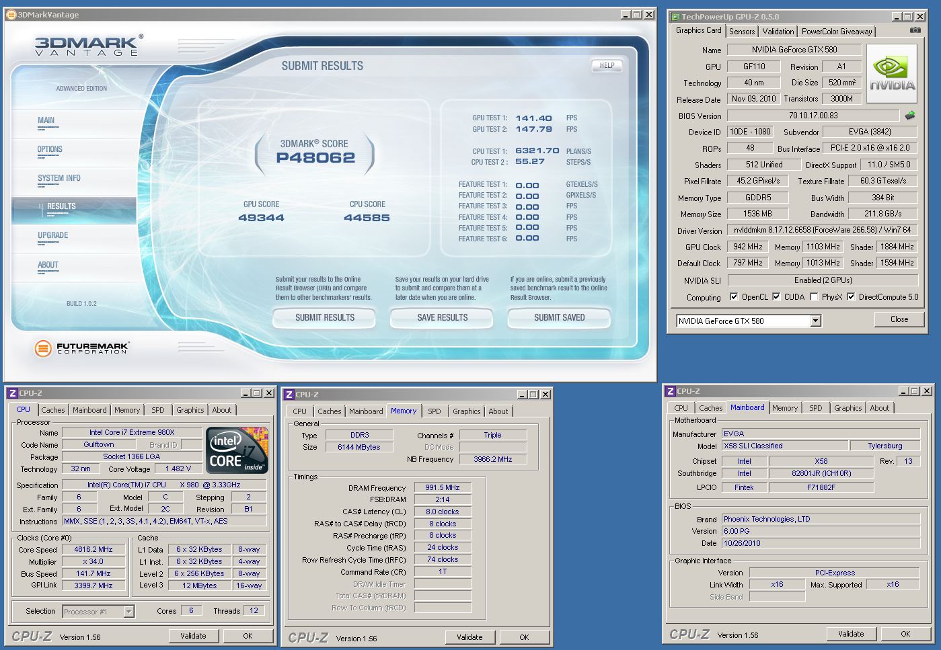Click the Core Speed value 4816.2 MHz
This screenshot has height=650, width=941.
(93, 549)
